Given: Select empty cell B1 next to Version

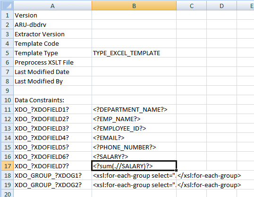Looking at the screenshot, I should (134, 15).
